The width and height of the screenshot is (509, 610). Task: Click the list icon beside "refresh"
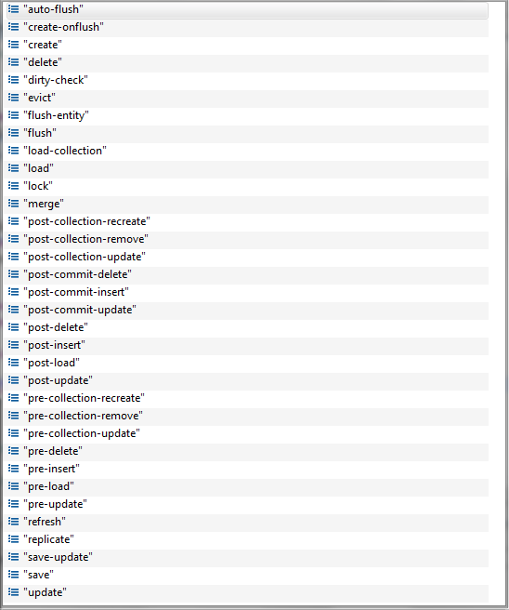pyautogui.click(x=14, y=522)
